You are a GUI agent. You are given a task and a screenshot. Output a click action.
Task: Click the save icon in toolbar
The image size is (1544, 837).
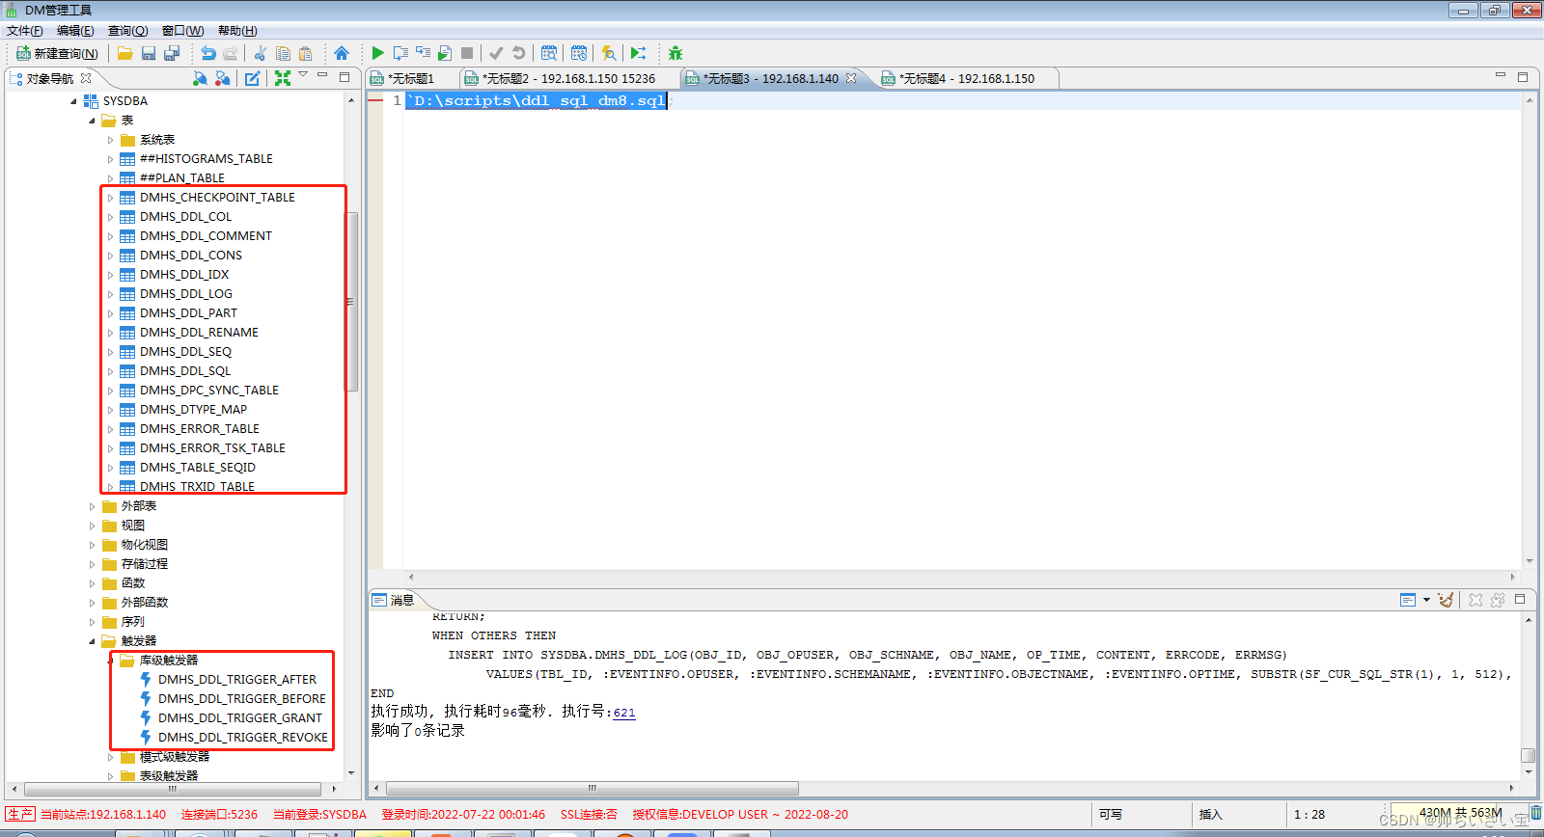149,53
